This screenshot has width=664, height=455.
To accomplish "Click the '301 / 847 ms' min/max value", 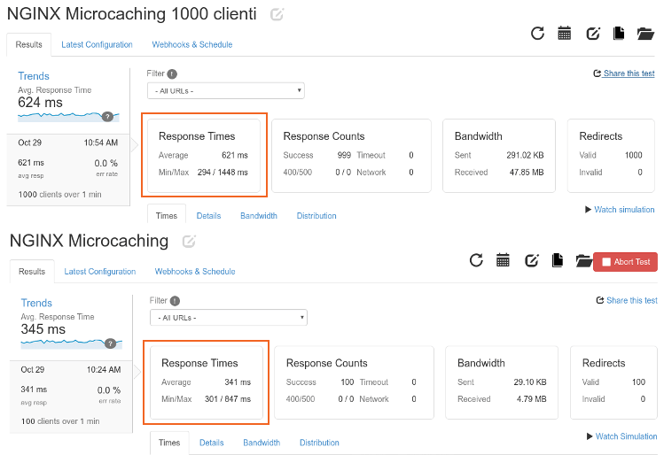I will 228,398.
